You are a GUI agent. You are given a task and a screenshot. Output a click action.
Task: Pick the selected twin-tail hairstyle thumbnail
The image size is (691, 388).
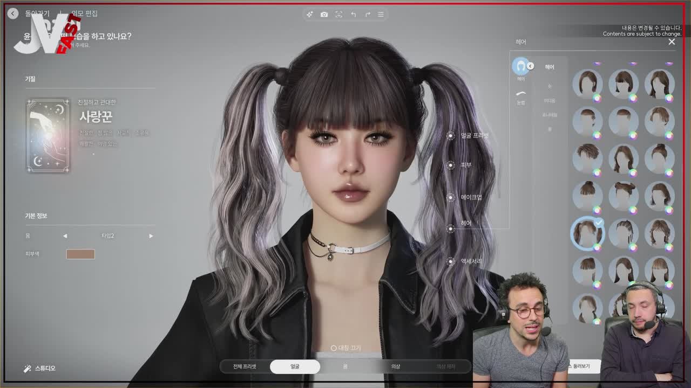(x=587, y=233)
